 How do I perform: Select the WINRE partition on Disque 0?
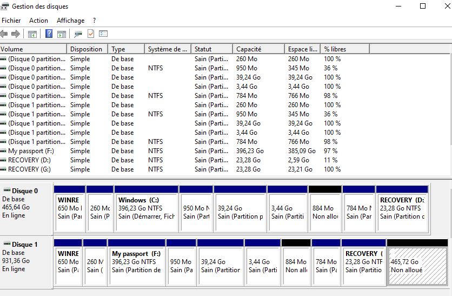coord(69,209)
